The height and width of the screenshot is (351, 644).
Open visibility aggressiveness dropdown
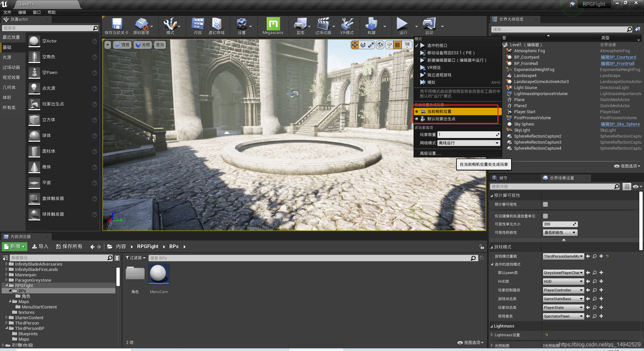[x=560, y=232]
